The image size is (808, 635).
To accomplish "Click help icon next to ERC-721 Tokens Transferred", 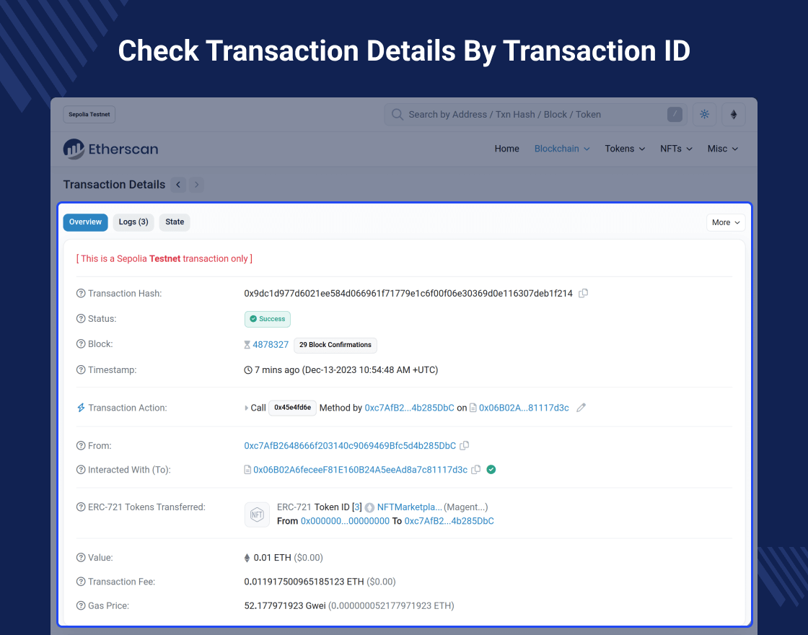I will 81,507.
